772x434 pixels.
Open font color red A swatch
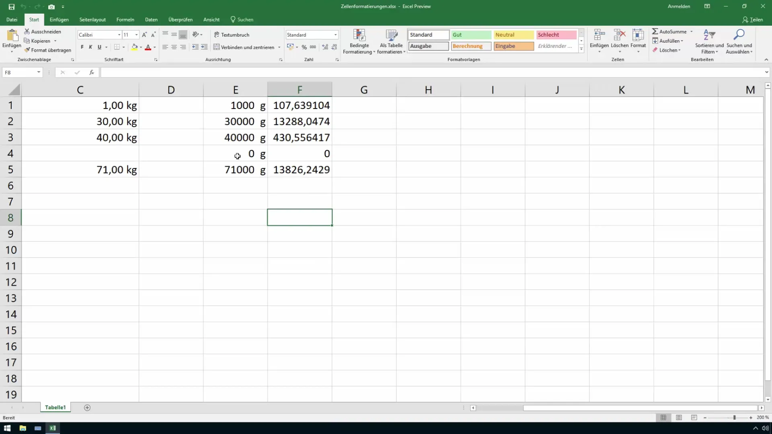(148, 47)
